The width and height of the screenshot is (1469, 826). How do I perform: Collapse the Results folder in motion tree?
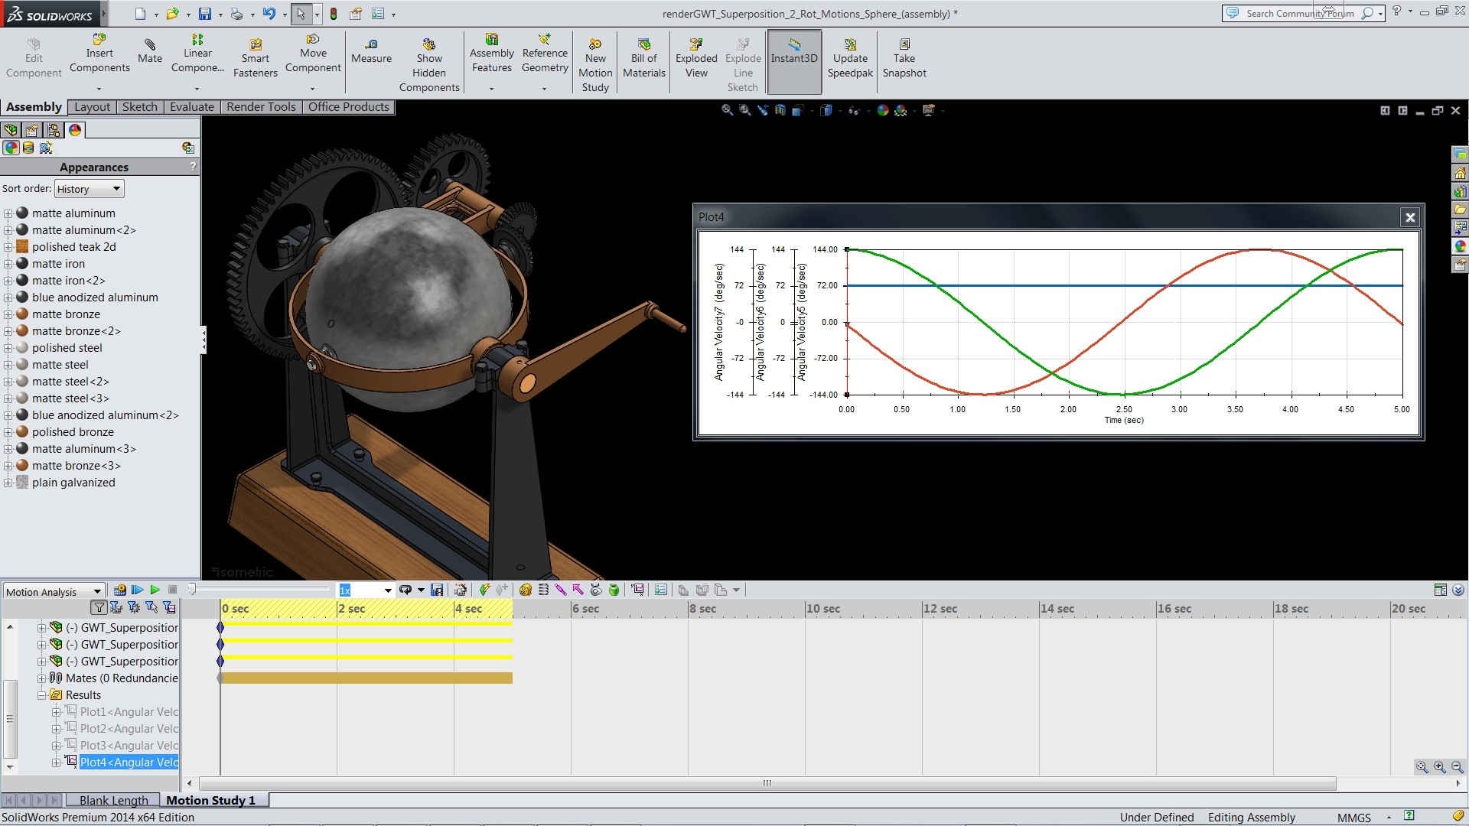[x=42, y=695]
